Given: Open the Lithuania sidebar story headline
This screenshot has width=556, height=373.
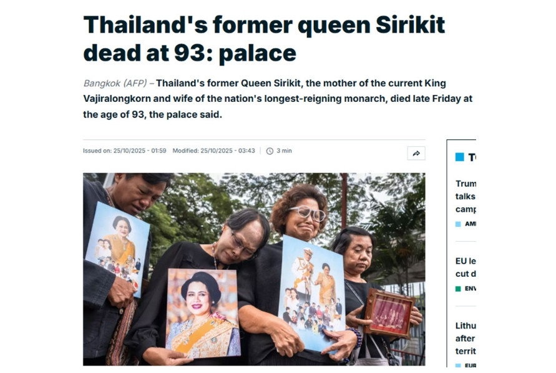Looking at the screenshot, I should click(466, 338).
